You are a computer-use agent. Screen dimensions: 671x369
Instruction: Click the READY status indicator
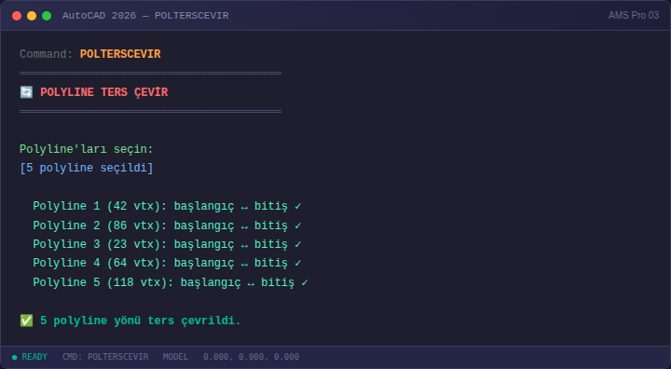click(x=30, y=357)
